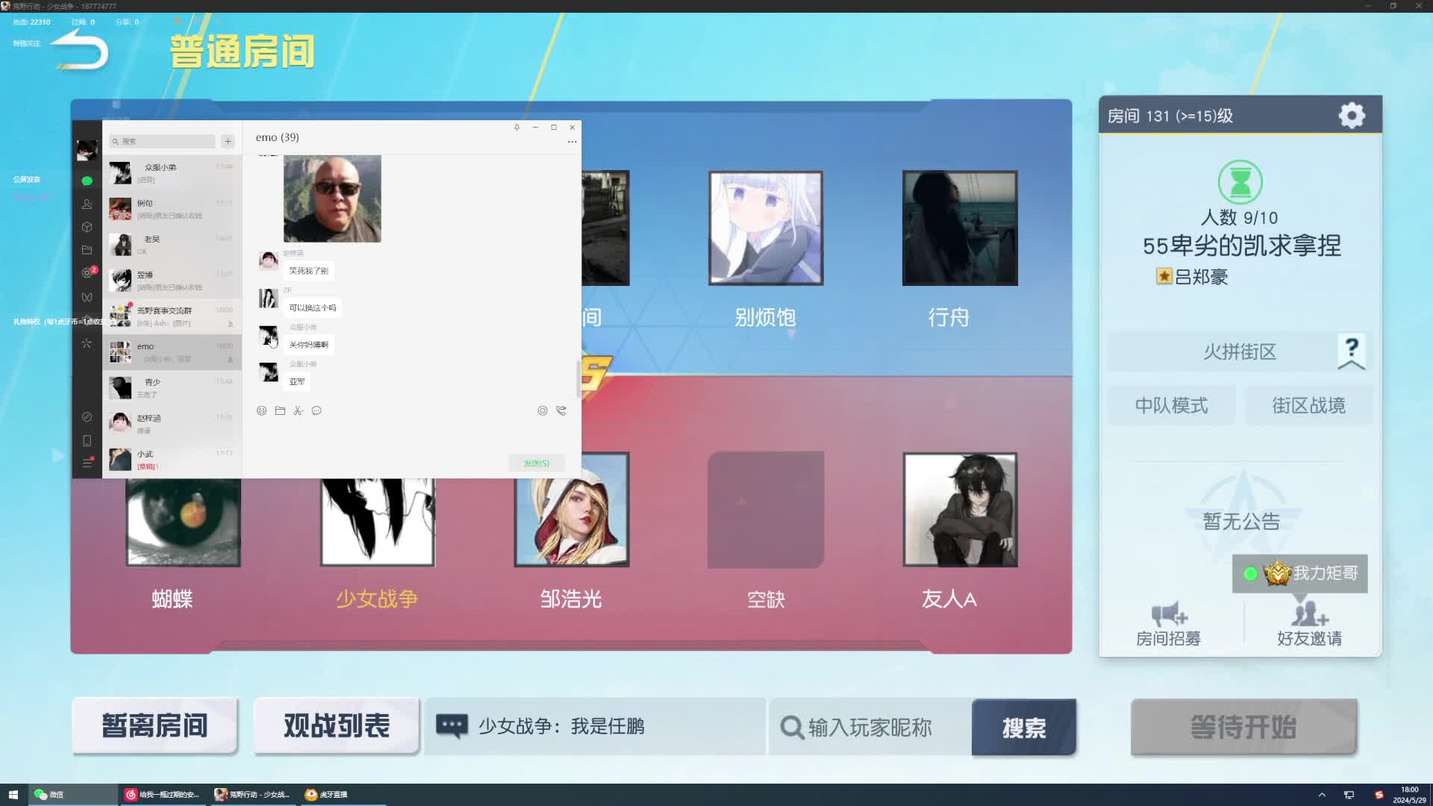Click the screenshot scissors icon in the chat toolbar
The image size is (1433, 806).
298,410
